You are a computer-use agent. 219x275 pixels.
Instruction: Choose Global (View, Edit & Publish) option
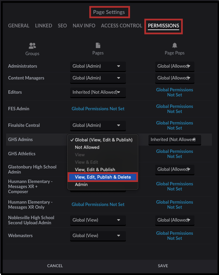pyautogui.click(x=103, y=140)
